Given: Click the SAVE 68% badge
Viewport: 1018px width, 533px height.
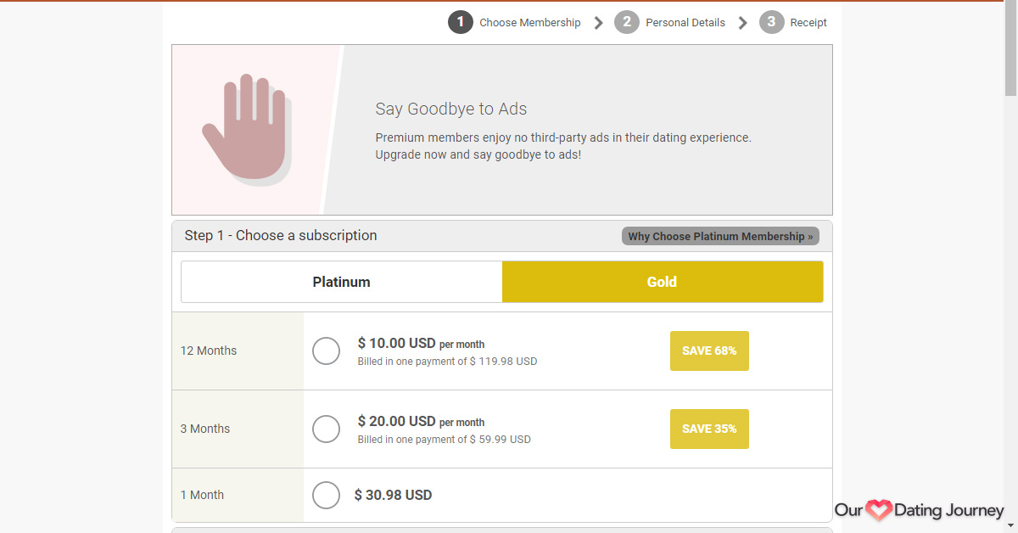Looking at the screenshot, I should point(709,351).
